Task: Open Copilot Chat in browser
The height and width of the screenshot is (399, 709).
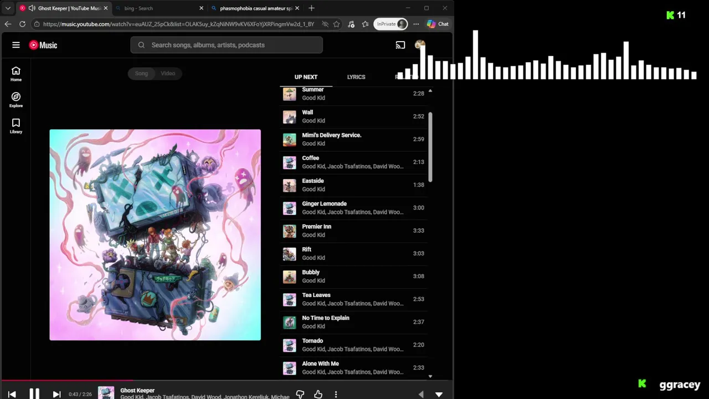Action: (x=438, y=24)
